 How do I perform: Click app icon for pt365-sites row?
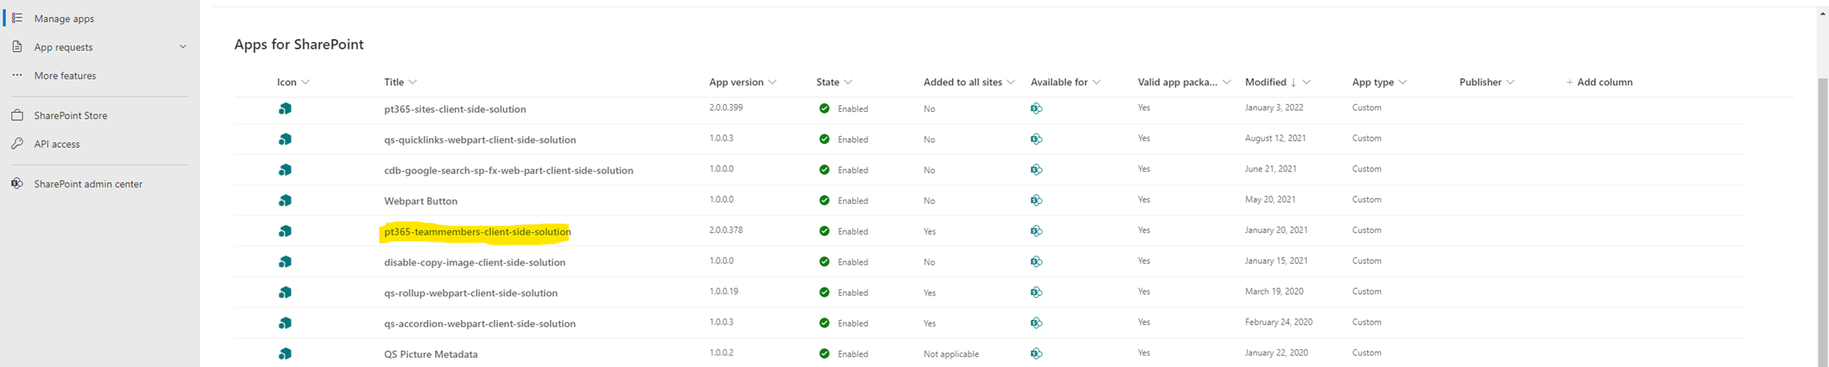(x=285, y=108)
